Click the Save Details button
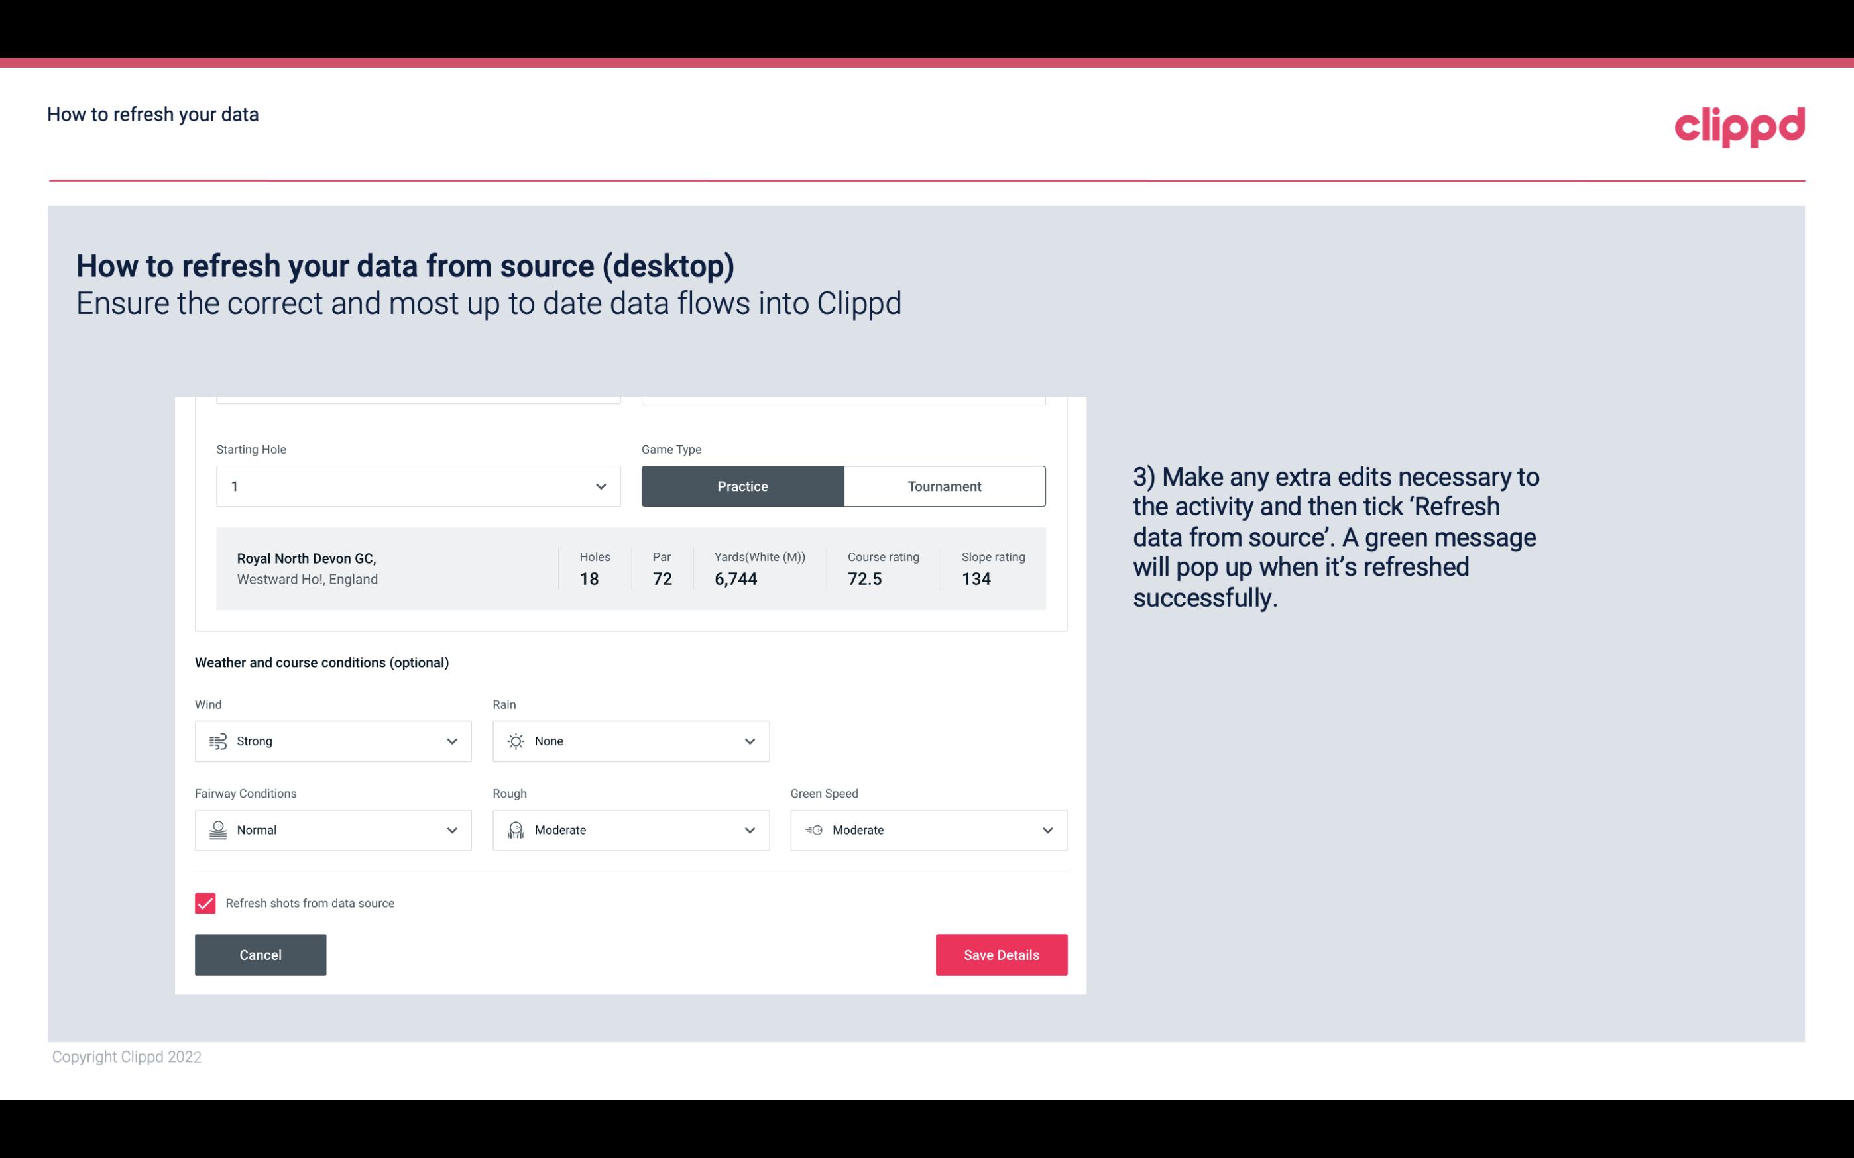This screenshot has height=1158, width=1854. click(x=1001, y=954)
